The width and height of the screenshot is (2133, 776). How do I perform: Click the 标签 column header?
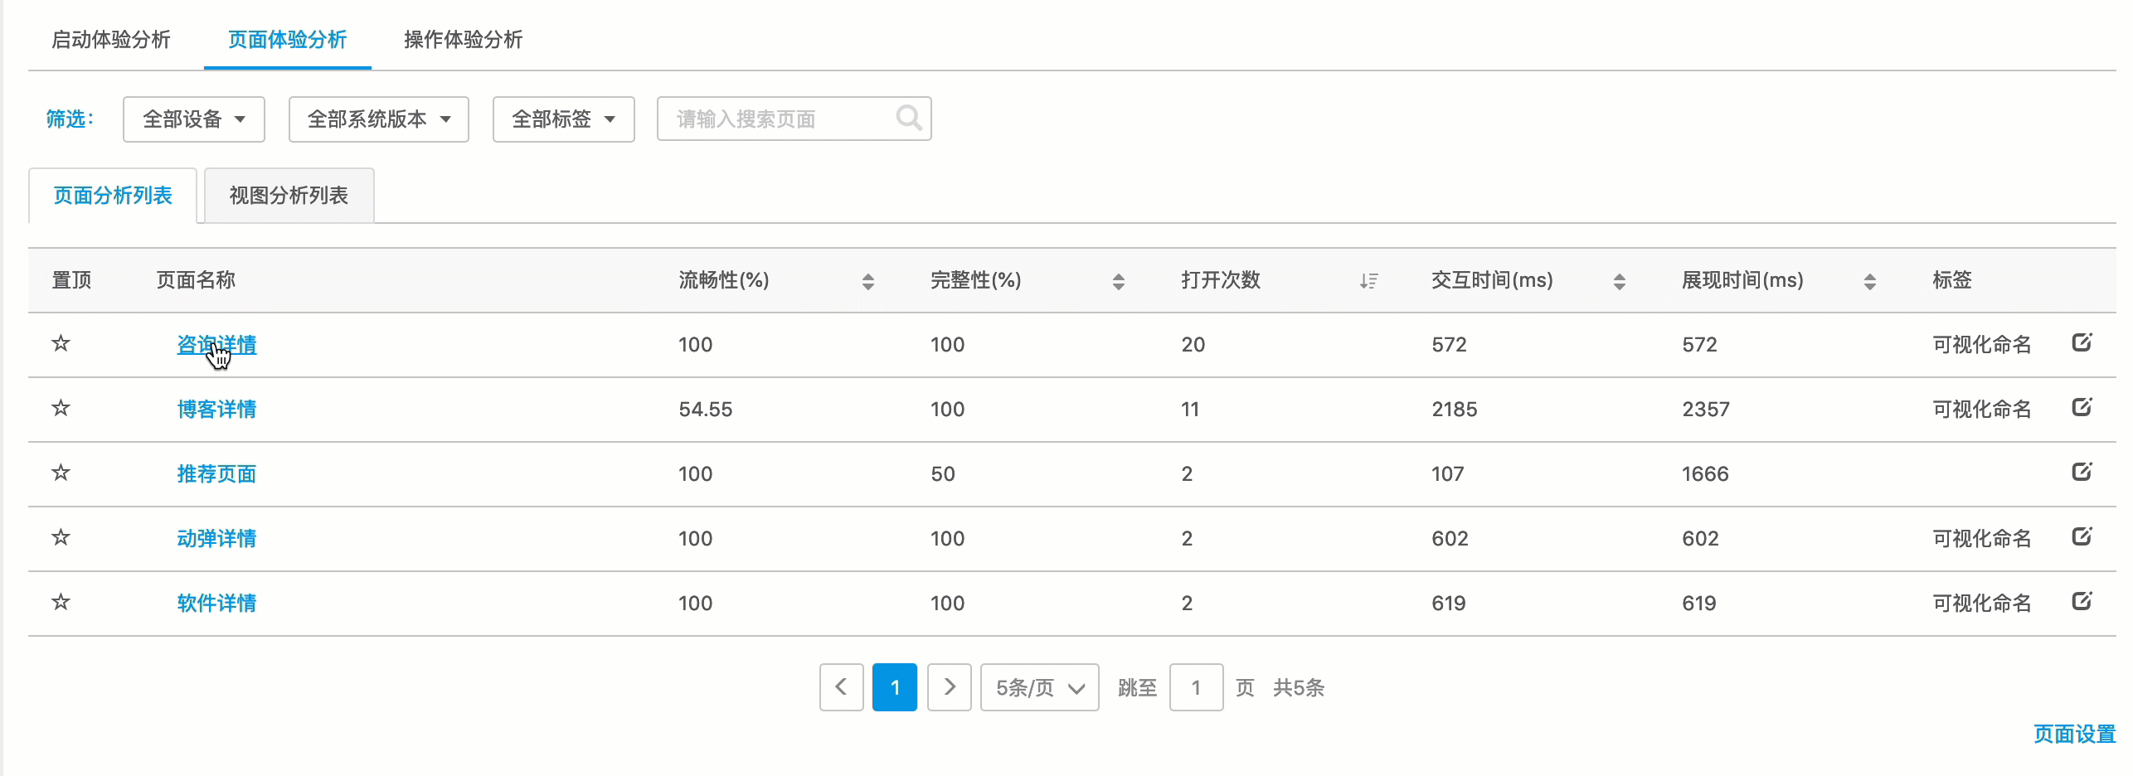tap(1951, 280)
